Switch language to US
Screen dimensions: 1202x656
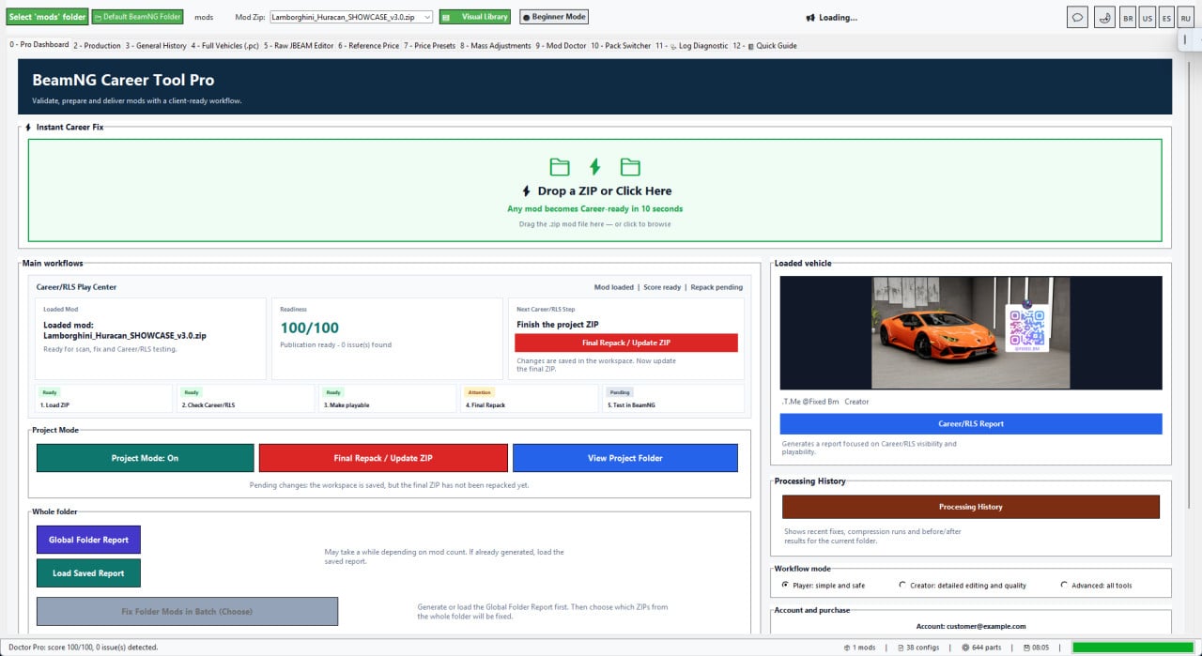[1147, 17]
